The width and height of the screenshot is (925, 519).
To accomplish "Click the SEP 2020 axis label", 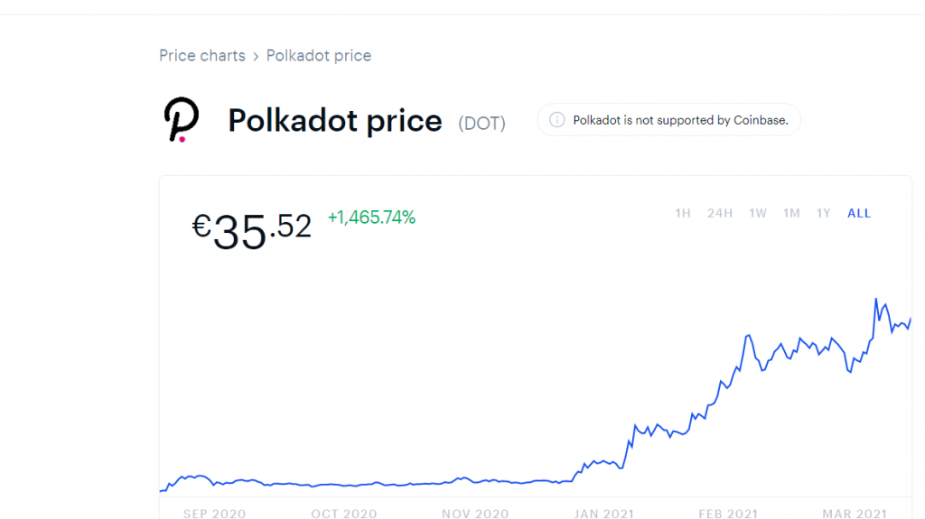I will coord(213,513).
